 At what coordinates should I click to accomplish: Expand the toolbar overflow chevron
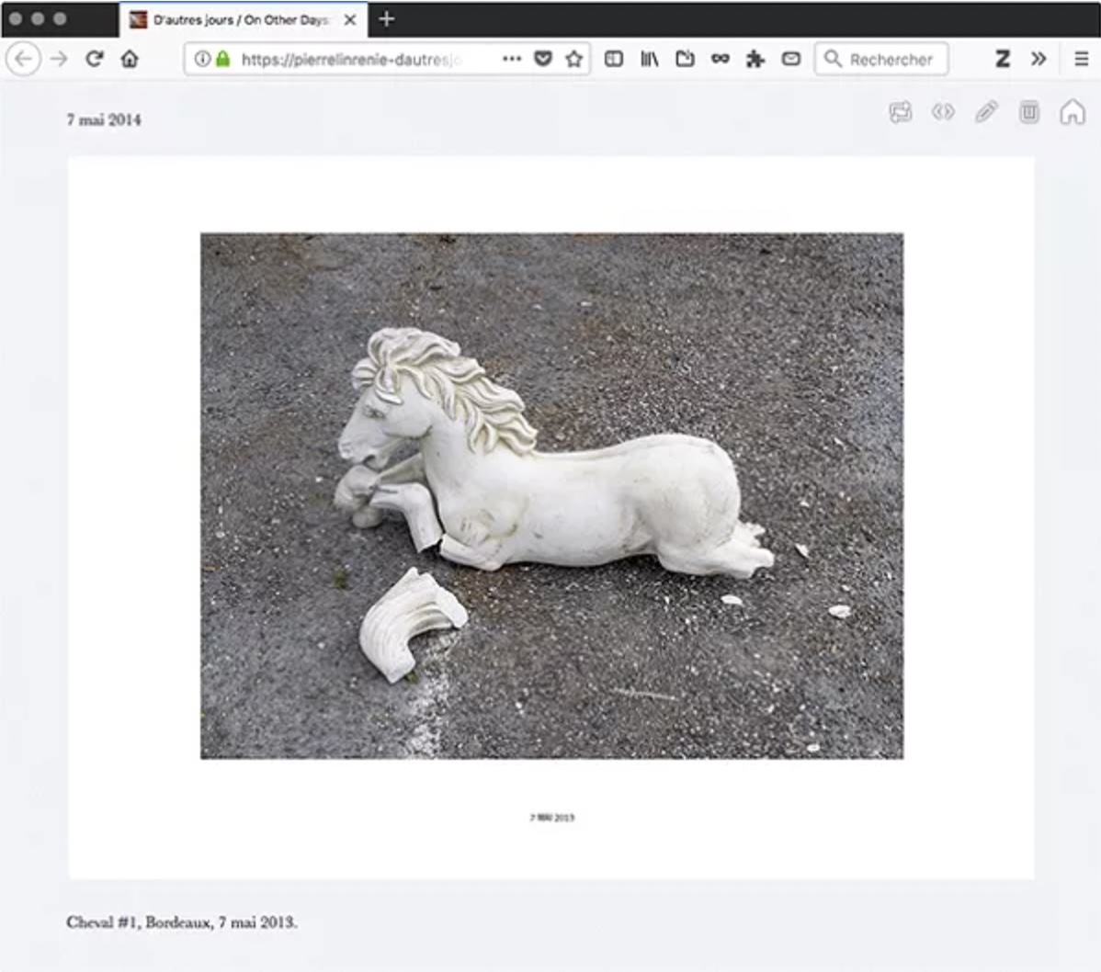(x=1039, y=59)
